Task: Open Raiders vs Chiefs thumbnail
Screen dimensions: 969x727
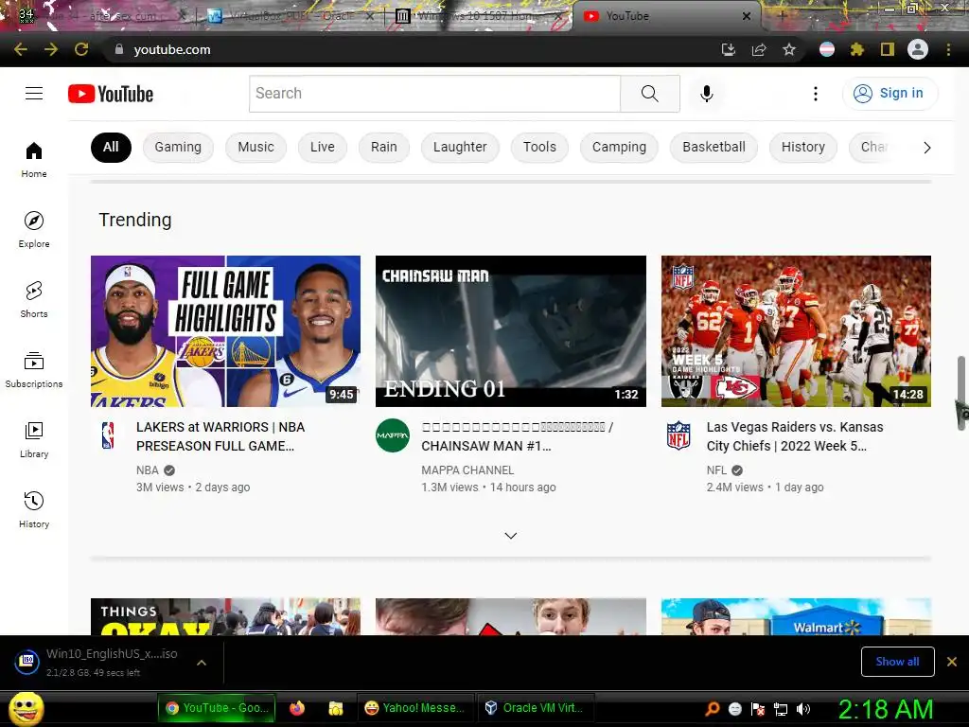Action: click(796, 331)
